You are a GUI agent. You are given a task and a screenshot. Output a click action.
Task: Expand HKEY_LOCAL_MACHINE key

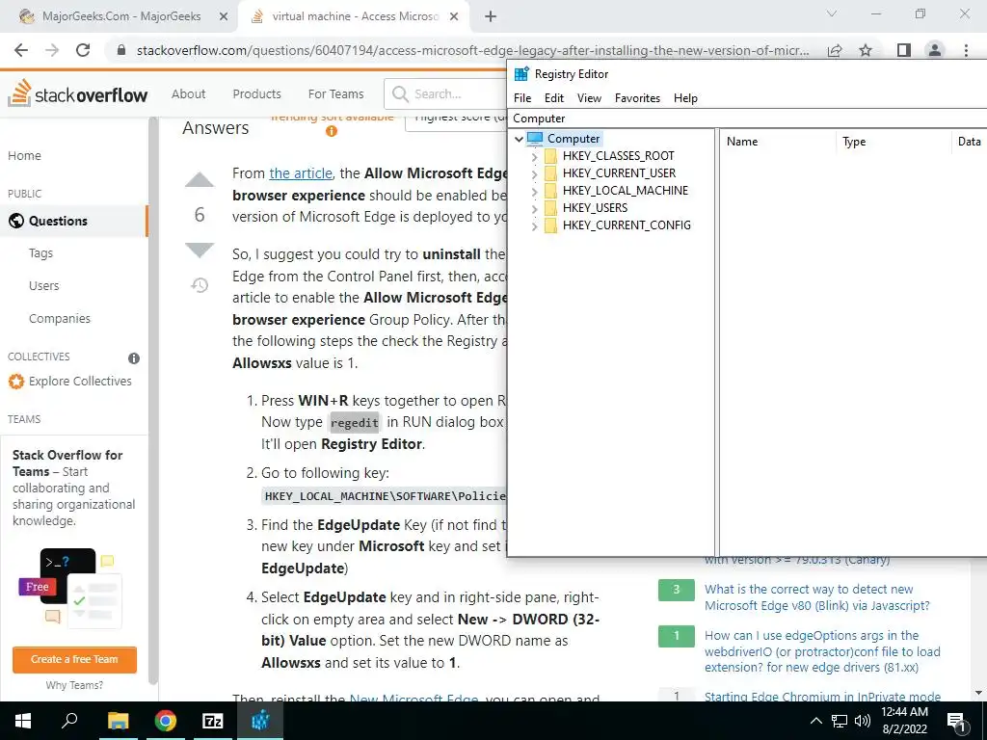pos(534,191)
